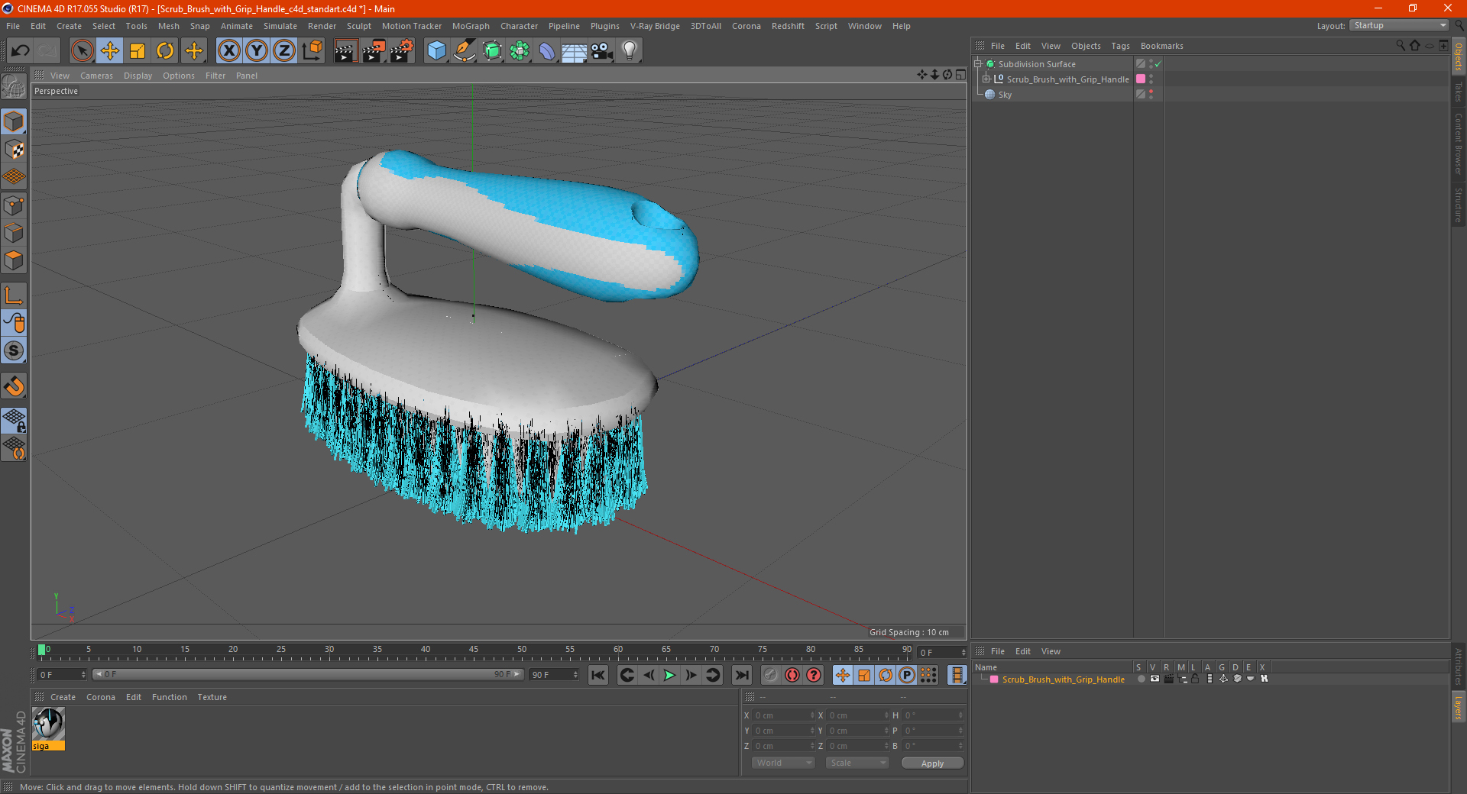
Task: Open the World coordinate dropdown
Action: tap(783, 763)
